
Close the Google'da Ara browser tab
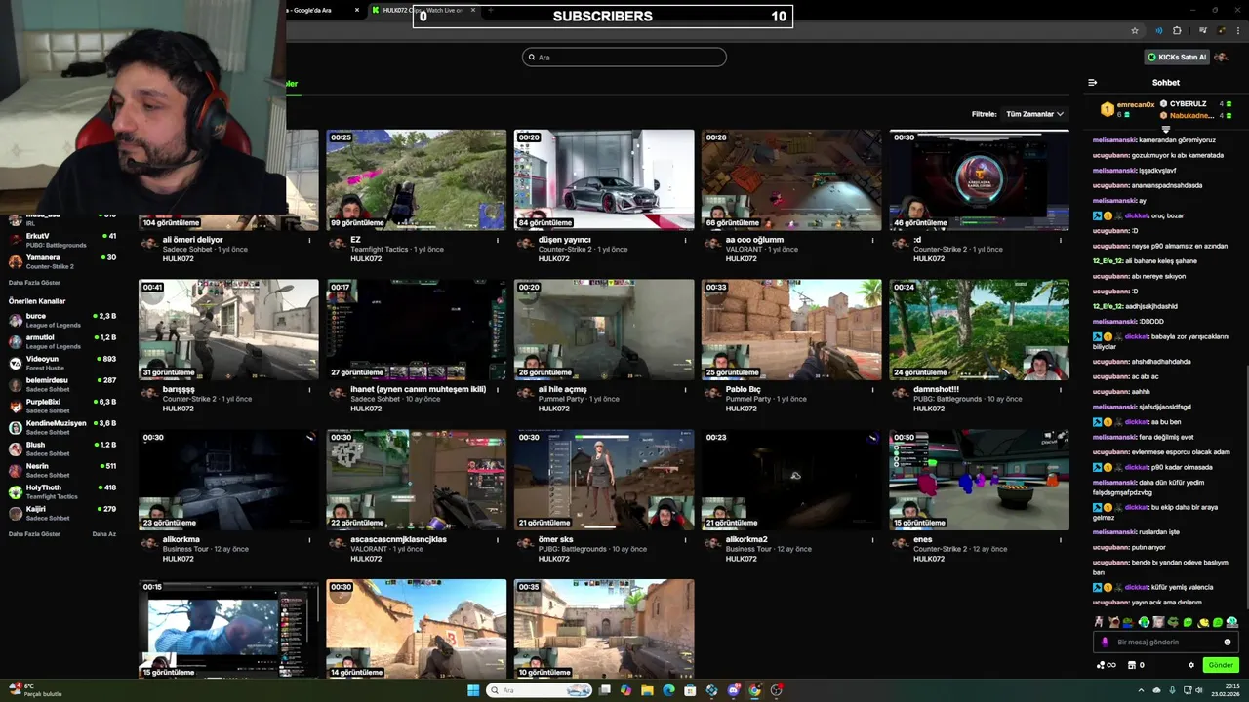tap(357, 10)
